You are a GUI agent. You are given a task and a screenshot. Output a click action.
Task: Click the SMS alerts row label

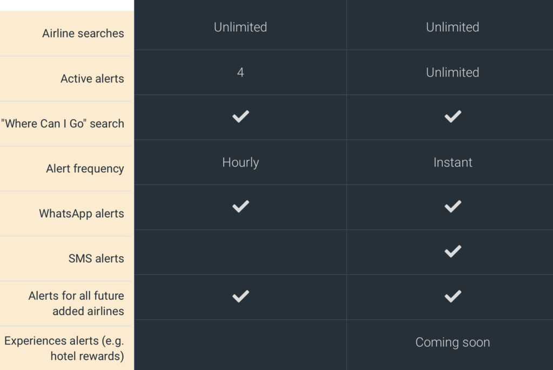pyautogui.click(x=96, y=258)
